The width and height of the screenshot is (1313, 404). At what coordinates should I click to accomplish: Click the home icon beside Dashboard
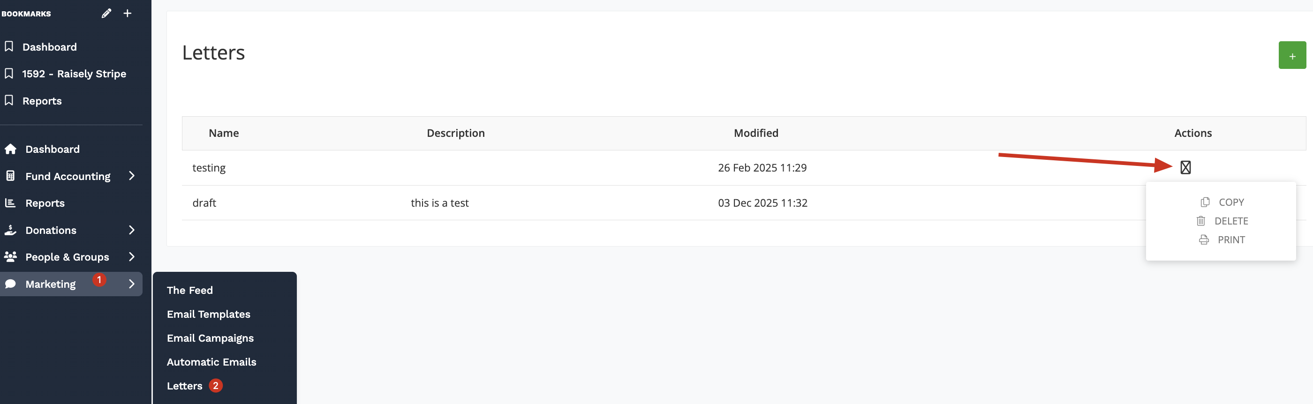pyautogui.click(x=10, y=149)
